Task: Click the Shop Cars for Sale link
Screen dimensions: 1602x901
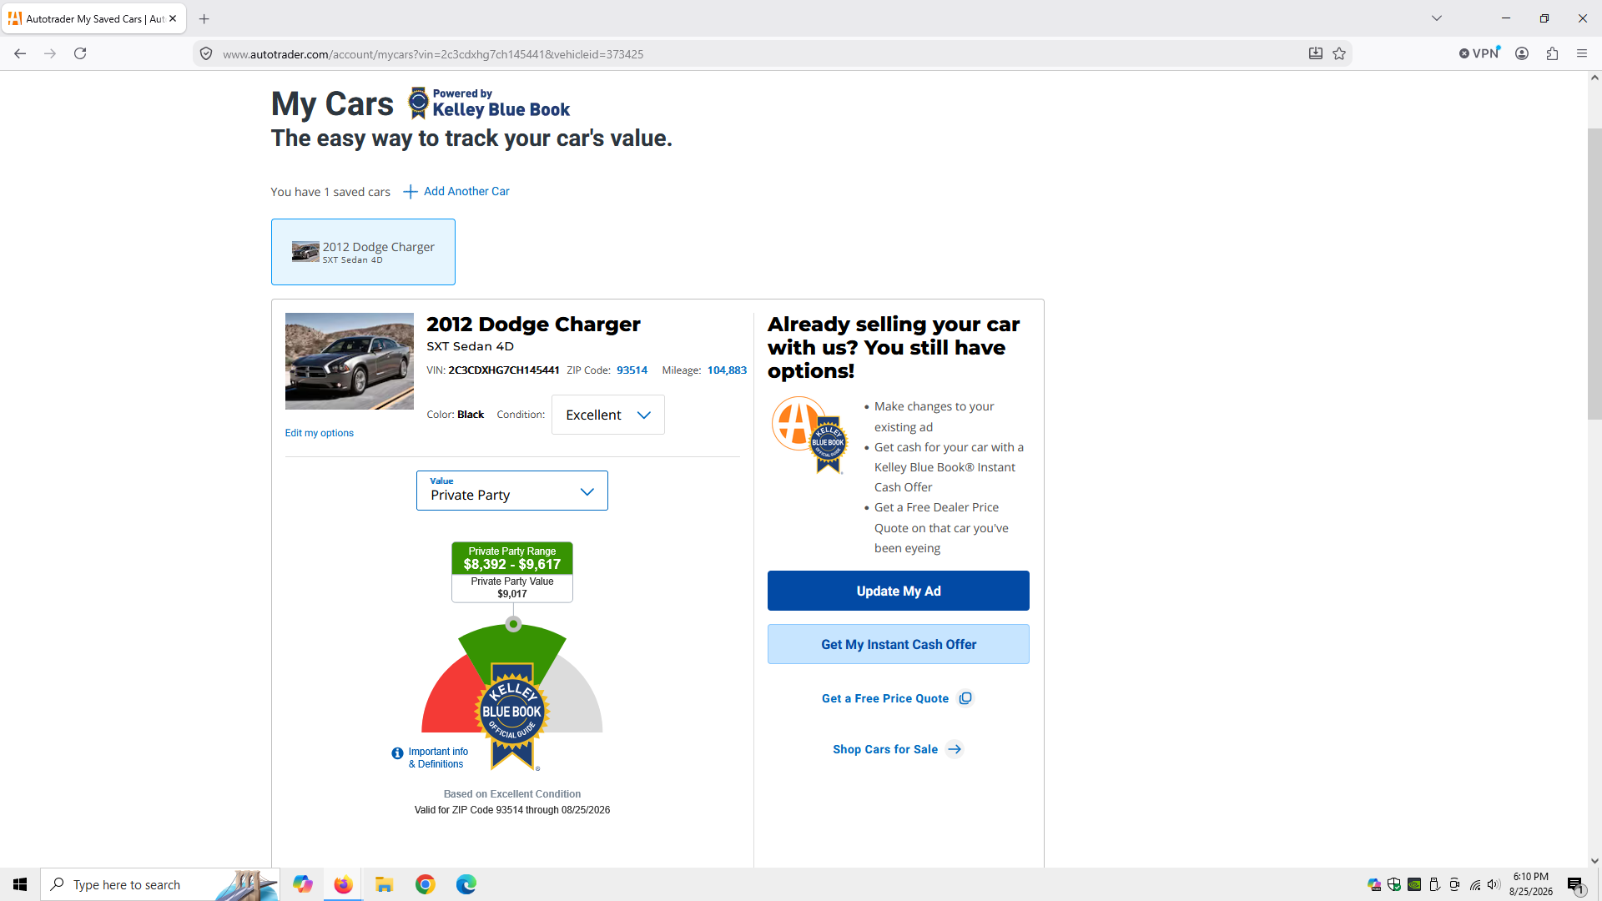Action: (898, 749)
